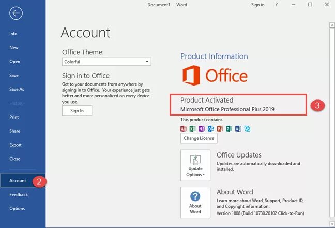This screenshot has width=335, height=228.
Task: Select Close in the sidebar
Action: pyautogui.click(x=15, y=159)
